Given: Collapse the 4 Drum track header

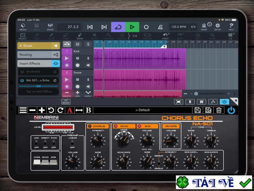Looking at the screenshot, I should pos(55,46).
